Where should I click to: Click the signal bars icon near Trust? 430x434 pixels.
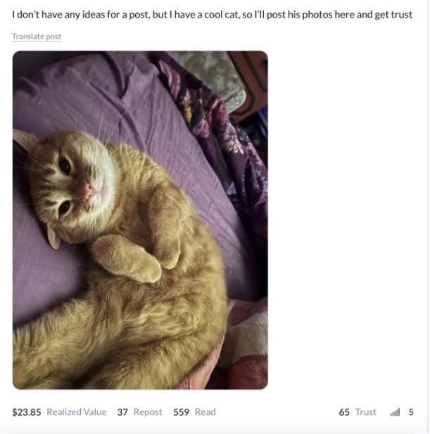click(x=395, y=412)
